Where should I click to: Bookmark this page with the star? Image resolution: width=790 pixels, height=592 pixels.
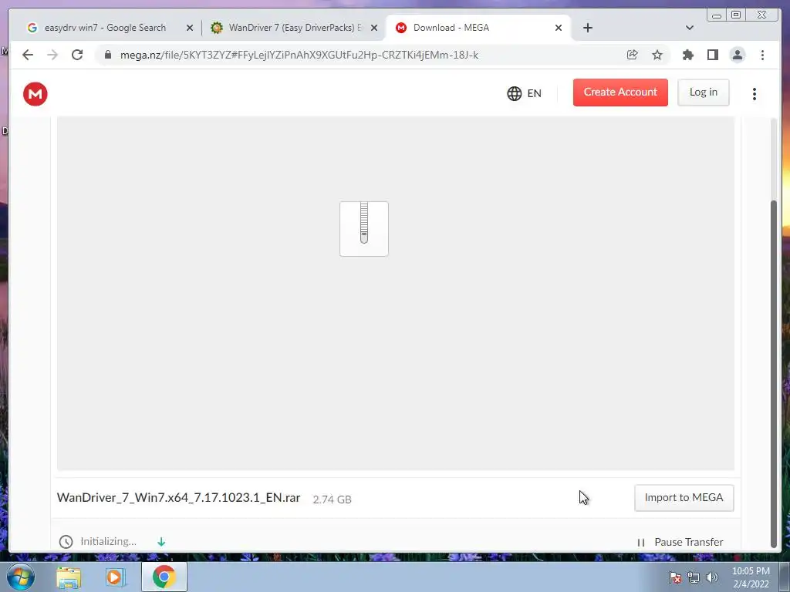pos(657,55)
